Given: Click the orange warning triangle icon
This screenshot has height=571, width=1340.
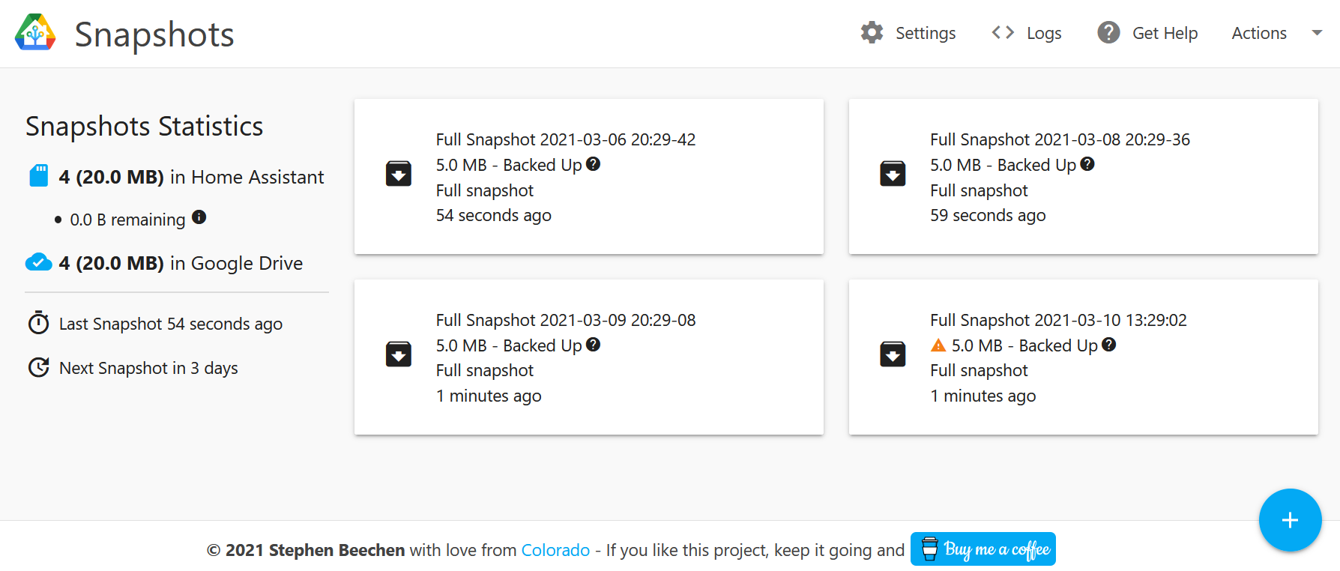Looking at the screenshot, I should pos(938,345).
